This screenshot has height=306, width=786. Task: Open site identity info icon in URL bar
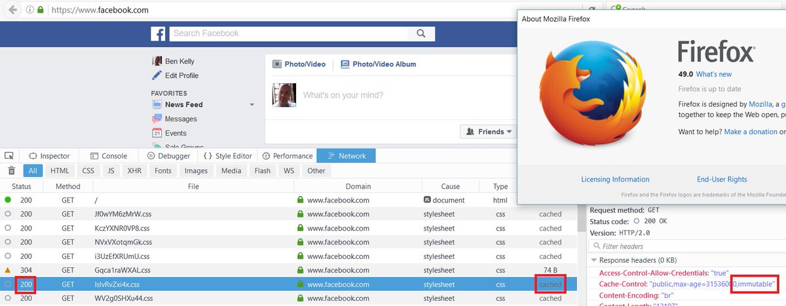point(29,10)
